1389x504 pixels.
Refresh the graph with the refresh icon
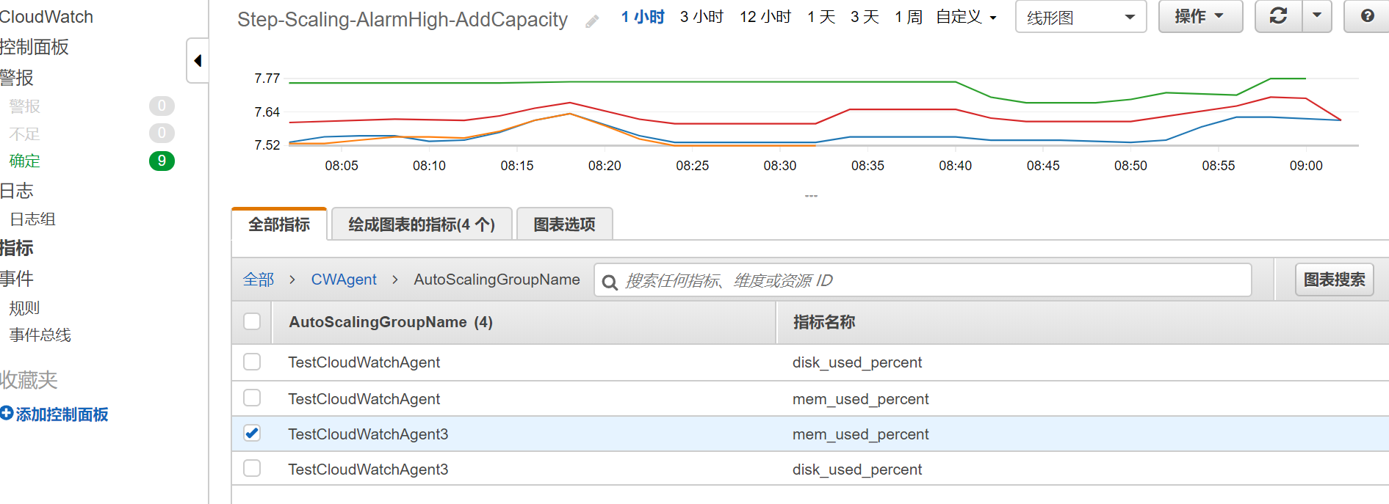pos(1278,16)
